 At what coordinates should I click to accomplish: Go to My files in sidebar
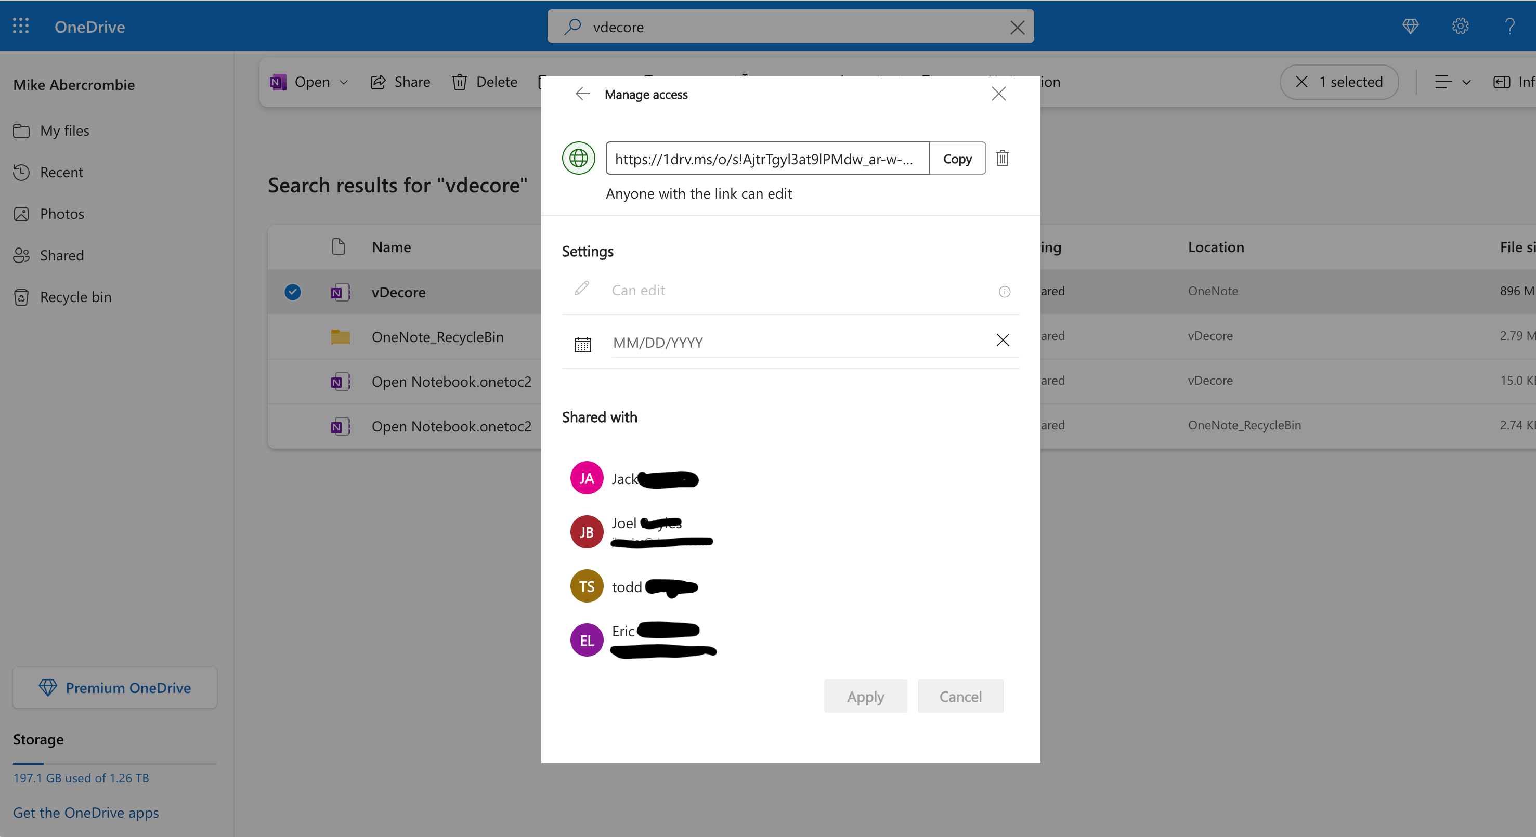coord(64,130)
